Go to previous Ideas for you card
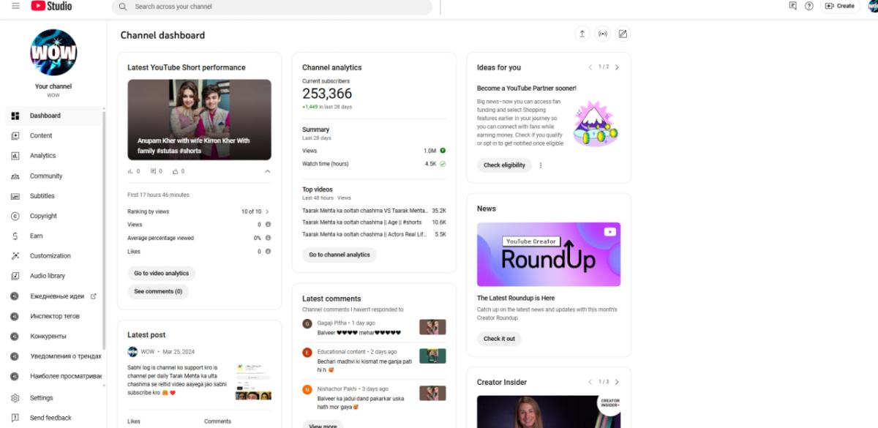 (590, 67)
